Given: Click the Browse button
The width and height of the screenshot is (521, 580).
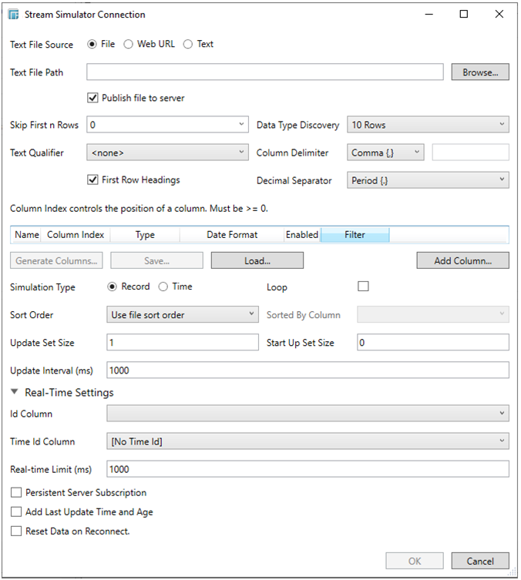Looking at the screenshot, I should [x=479, y=72].
